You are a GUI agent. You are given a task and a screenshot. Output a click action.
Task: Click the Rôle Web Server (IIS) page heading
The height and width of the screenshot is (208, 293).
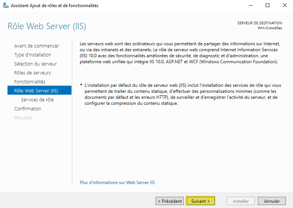[x=47, y=27]
